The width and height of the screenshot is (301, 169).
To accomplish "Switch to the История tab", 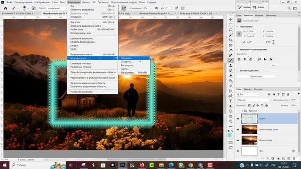I will (x=259, y=15).
